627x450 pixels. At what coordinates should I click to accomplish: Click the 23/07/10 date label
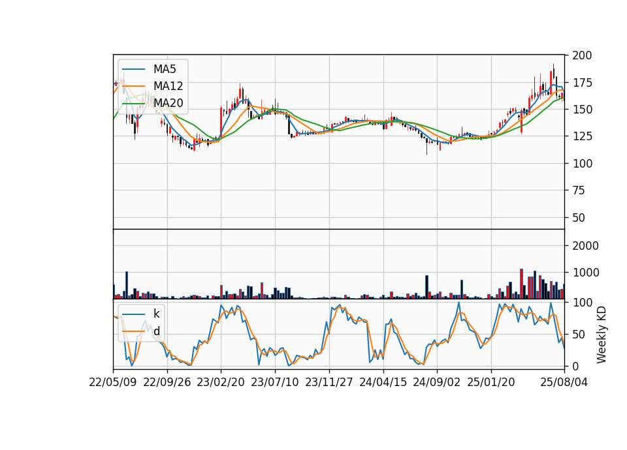[275, 382]
